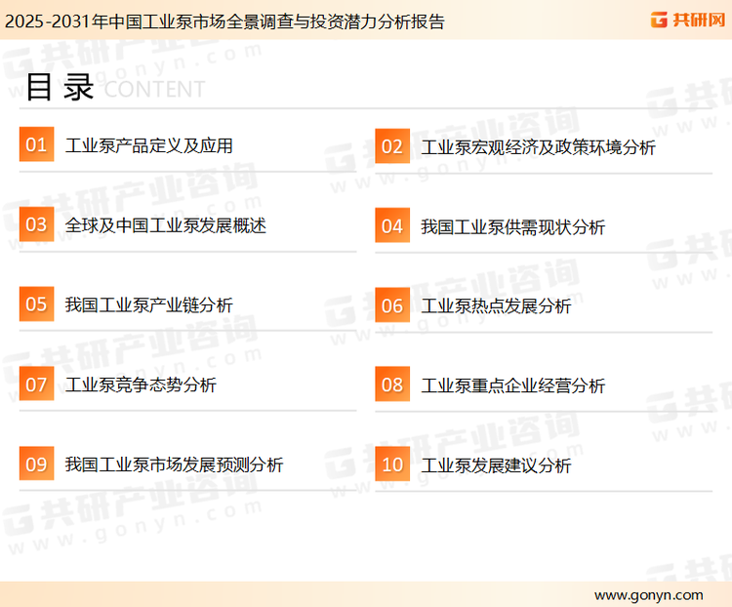Select chapter title 工业泵产品定义及应用
The height and width of the screenshot is (607, 732).
click(x=149, y=145)
